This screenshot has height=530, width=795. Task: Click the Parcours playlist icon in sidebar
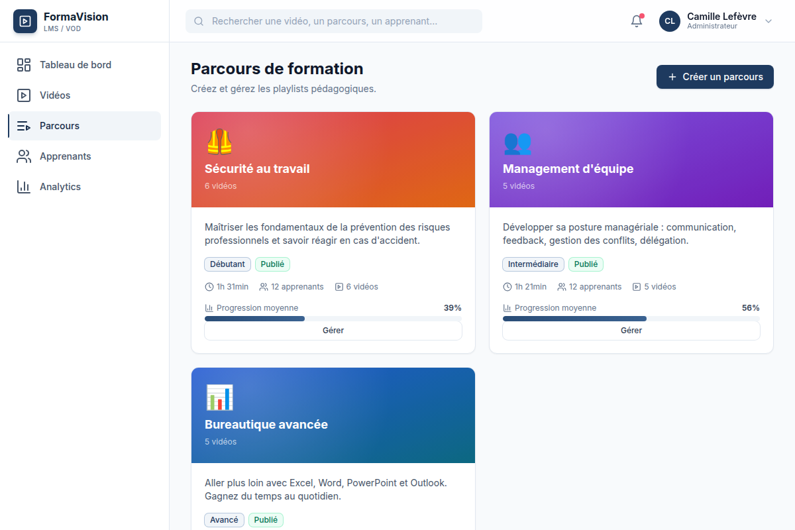24,126
